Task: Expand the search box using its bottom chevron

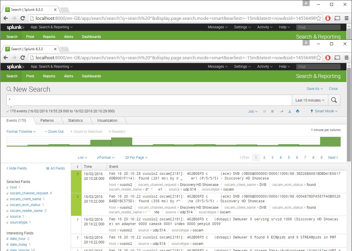Action: click(x=11, y=107)
